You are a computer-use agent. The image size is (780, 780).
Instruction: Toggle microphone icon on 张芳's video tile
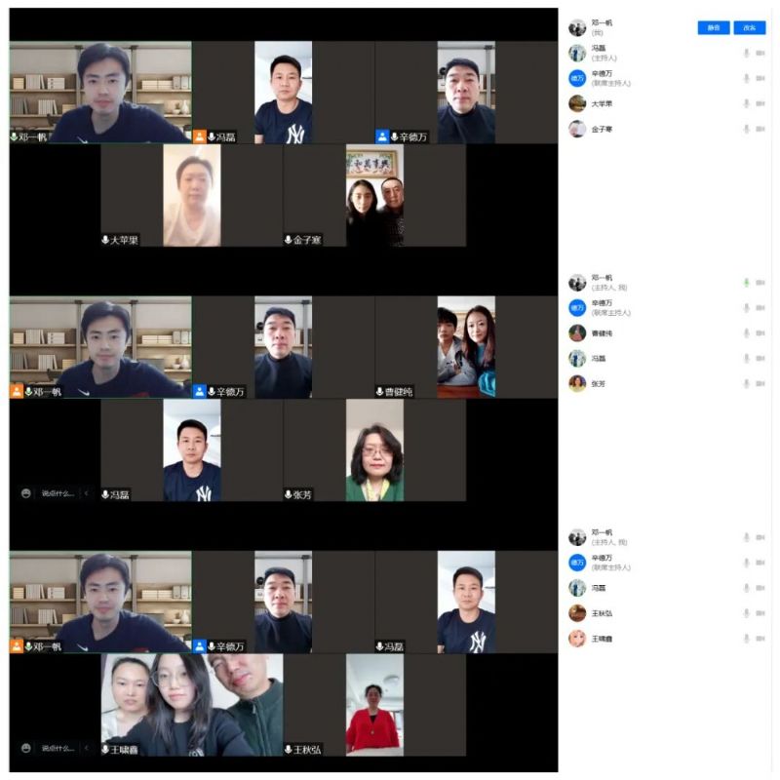[x=289, y=495]
